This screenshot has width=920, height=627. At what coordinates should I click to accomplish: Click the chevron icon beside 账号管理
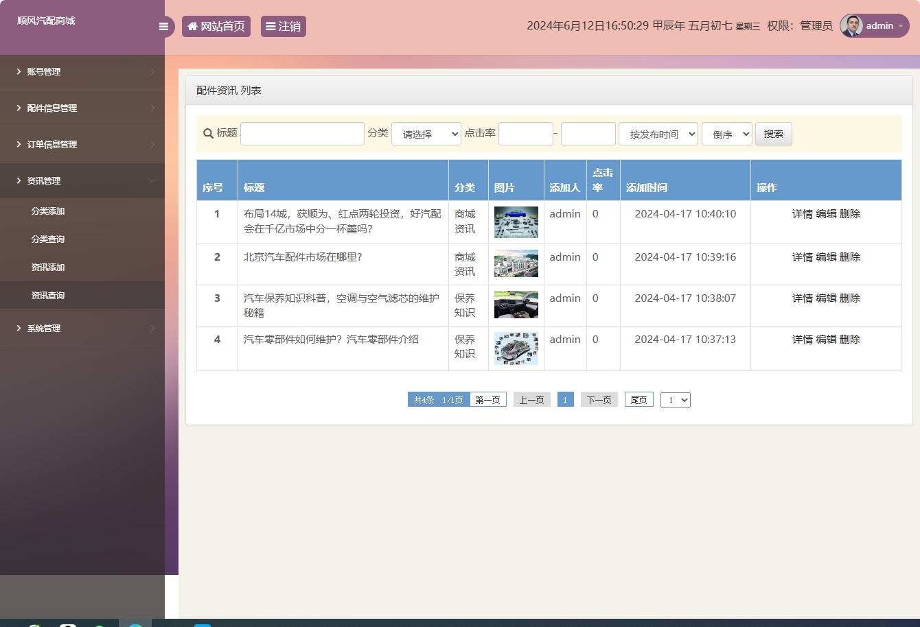click(x=154, y=71)
